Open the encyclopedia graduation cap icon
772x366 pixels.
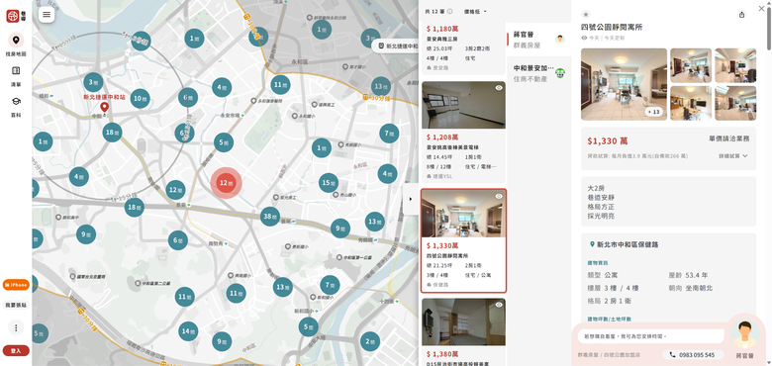(16, 101)
